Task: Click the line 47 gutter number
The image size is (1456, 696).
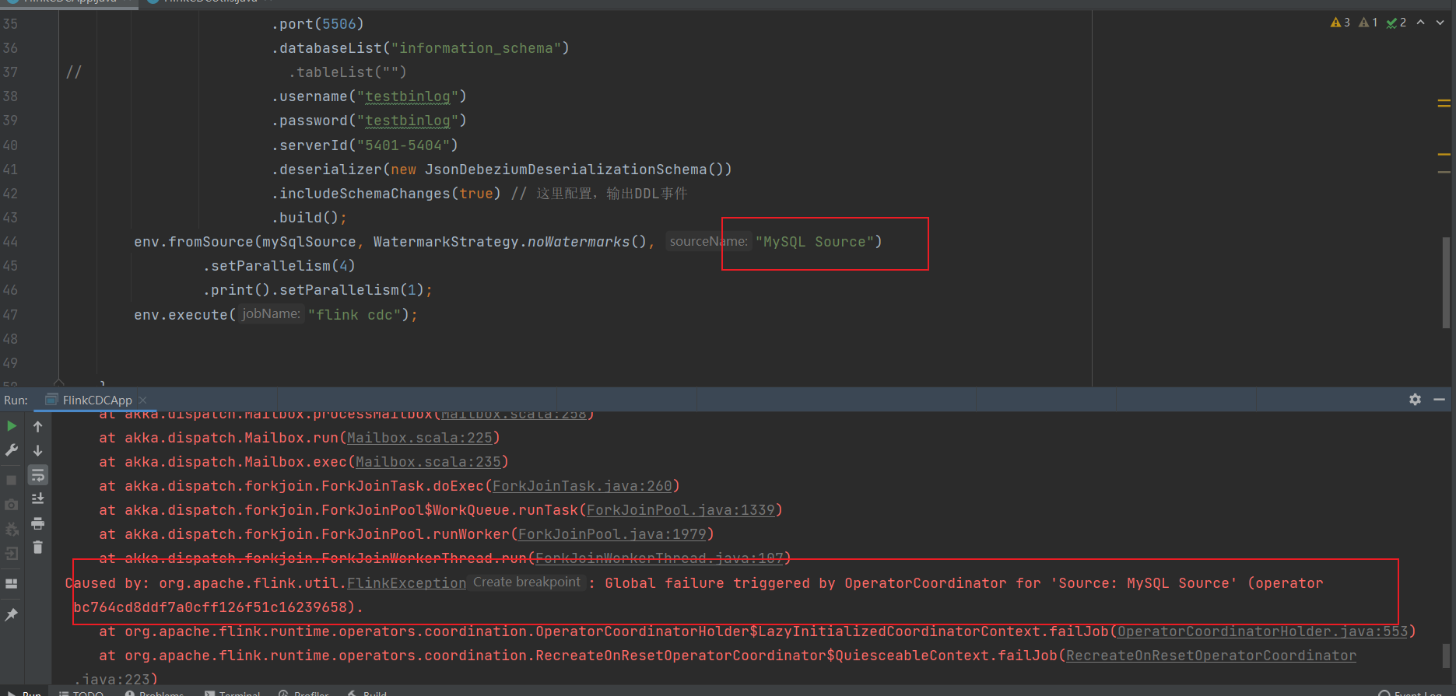Action: point(10,315)
